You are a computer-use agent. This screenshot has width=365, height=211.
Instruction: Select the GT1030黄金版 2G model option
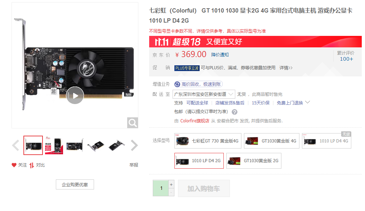click(254, 161)
